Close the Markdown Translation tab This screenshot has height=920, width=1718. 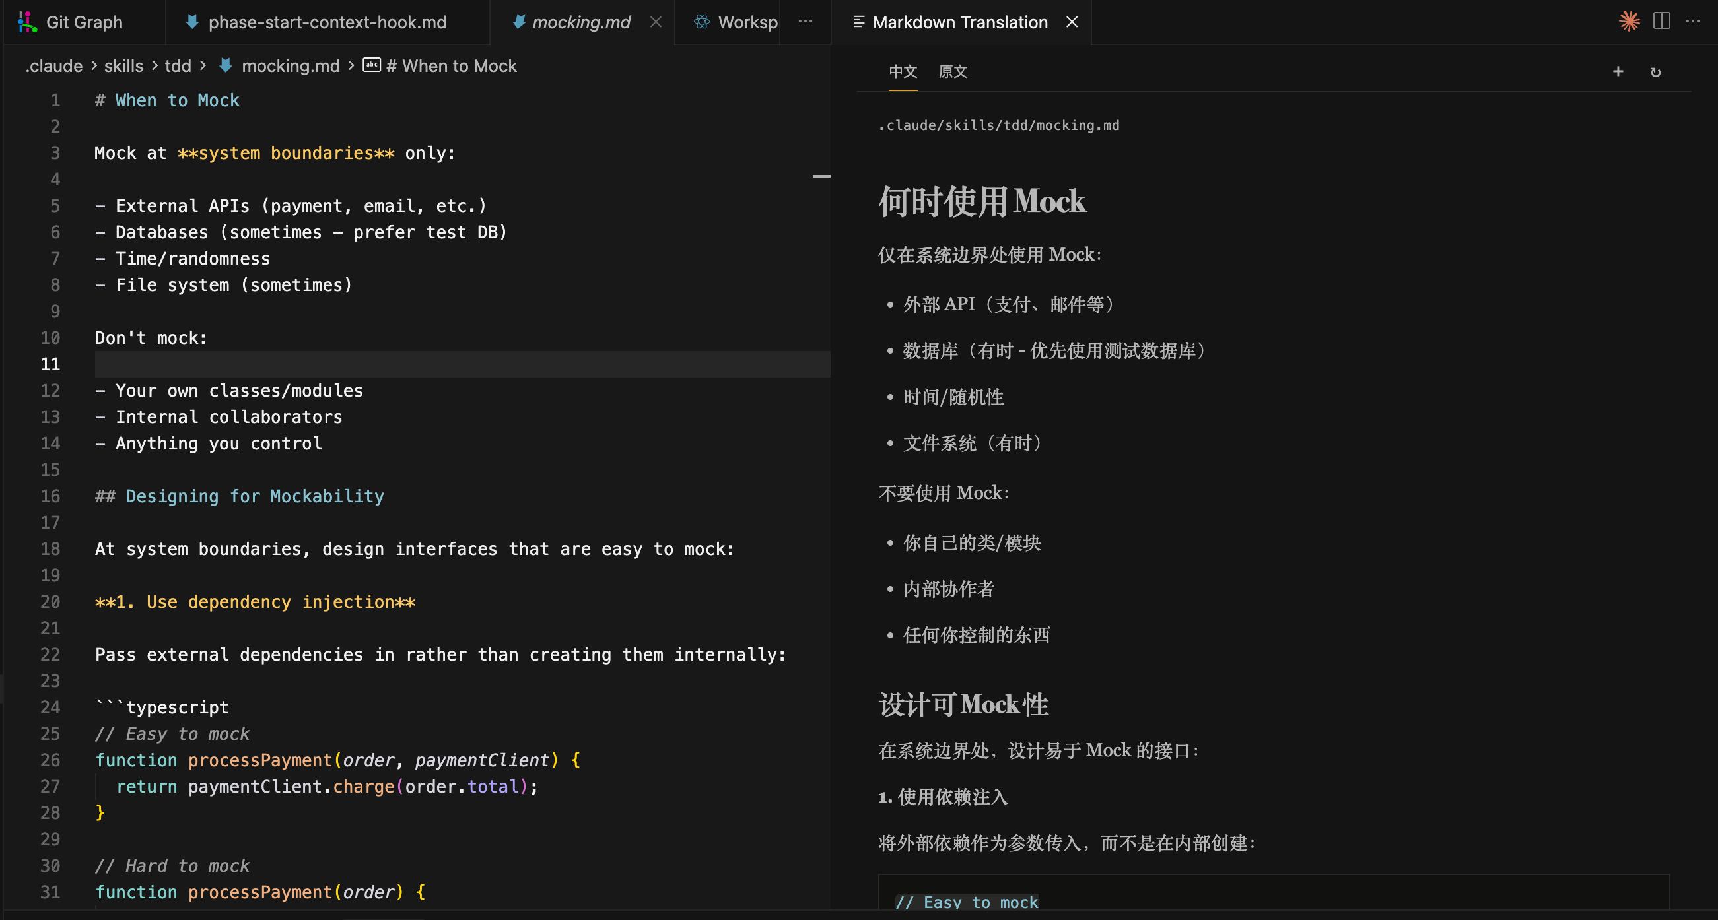pos(1072,22)
